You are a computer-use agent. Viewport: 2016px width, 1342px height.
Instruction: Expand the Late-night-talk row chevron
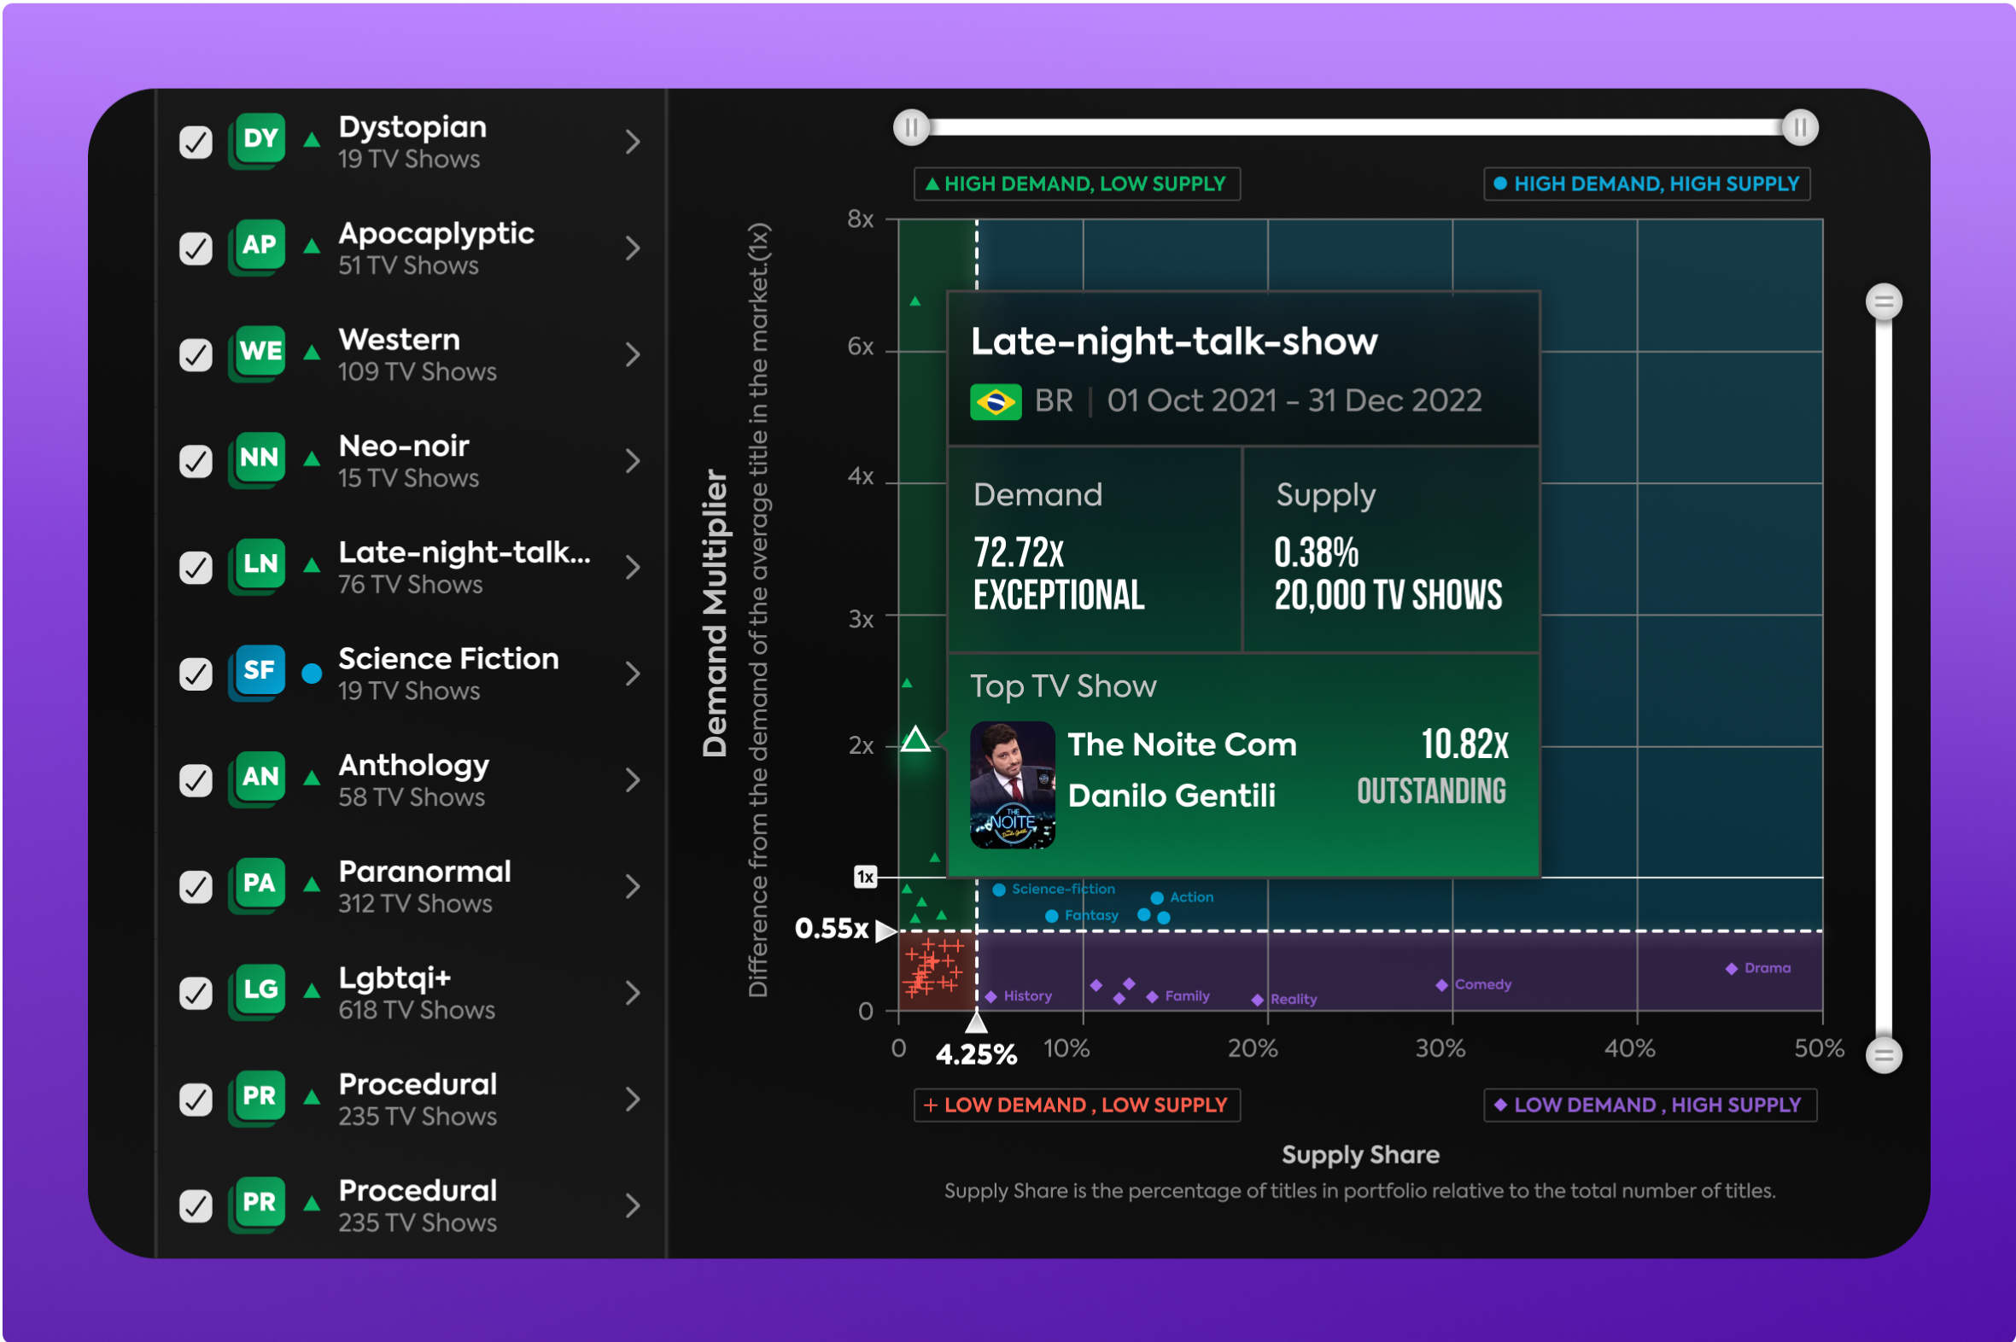pyautogui.click(x=633, y=568)
